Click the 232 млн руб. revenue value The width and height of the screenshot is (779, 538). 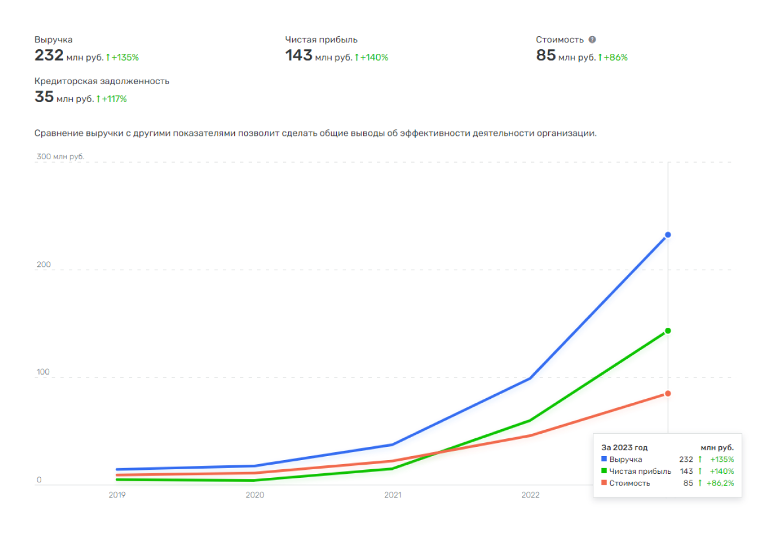click(x=69, y=56)
